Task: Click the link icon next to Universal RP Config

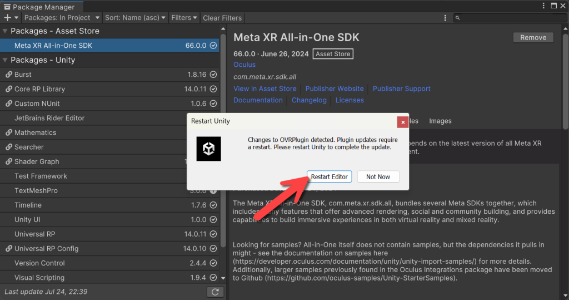Action: [x=9, y=249]
